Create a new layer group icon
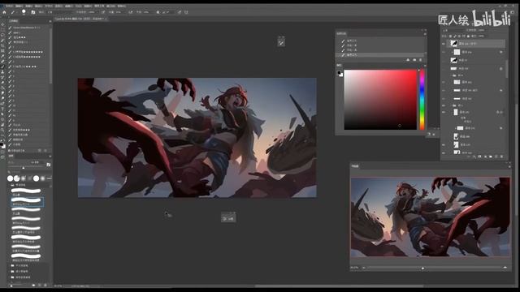The width and height of the screenshot is (520, 292). 491,157
